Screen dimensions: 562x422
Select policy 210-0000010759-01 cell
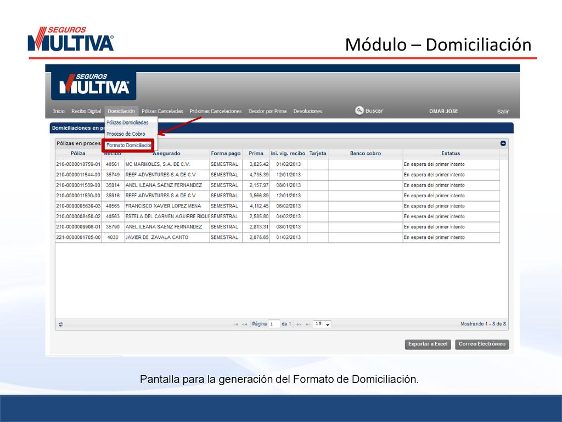[x=78, y=164]
